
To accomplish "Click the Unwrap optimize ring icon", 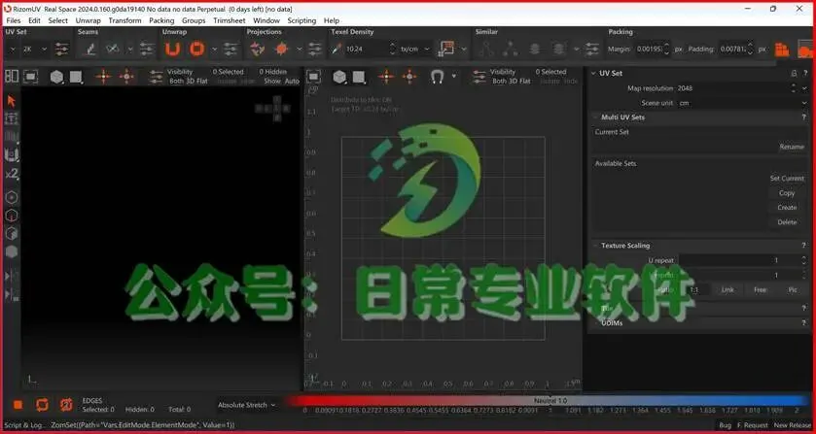I will 196,50.
